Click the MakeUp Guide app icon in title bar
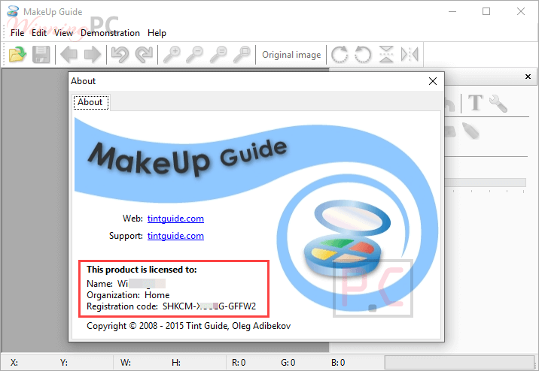 coord(13,11)
